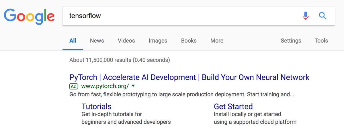
Task: Open search Tools
Action: coord(321,41)
